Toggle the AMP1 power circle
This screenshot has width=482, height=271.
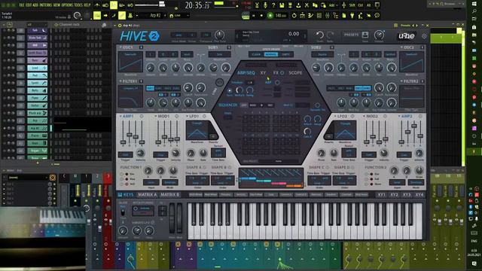[142, 117]
